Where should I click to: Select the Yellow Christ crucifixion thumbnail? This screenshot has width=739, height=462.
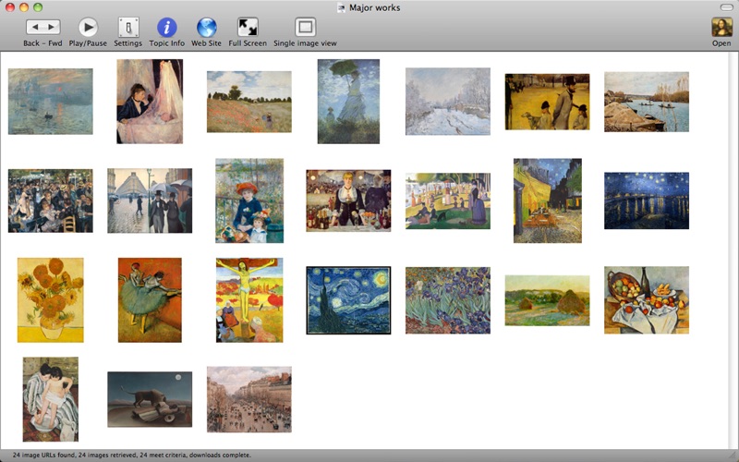(249, 300)
